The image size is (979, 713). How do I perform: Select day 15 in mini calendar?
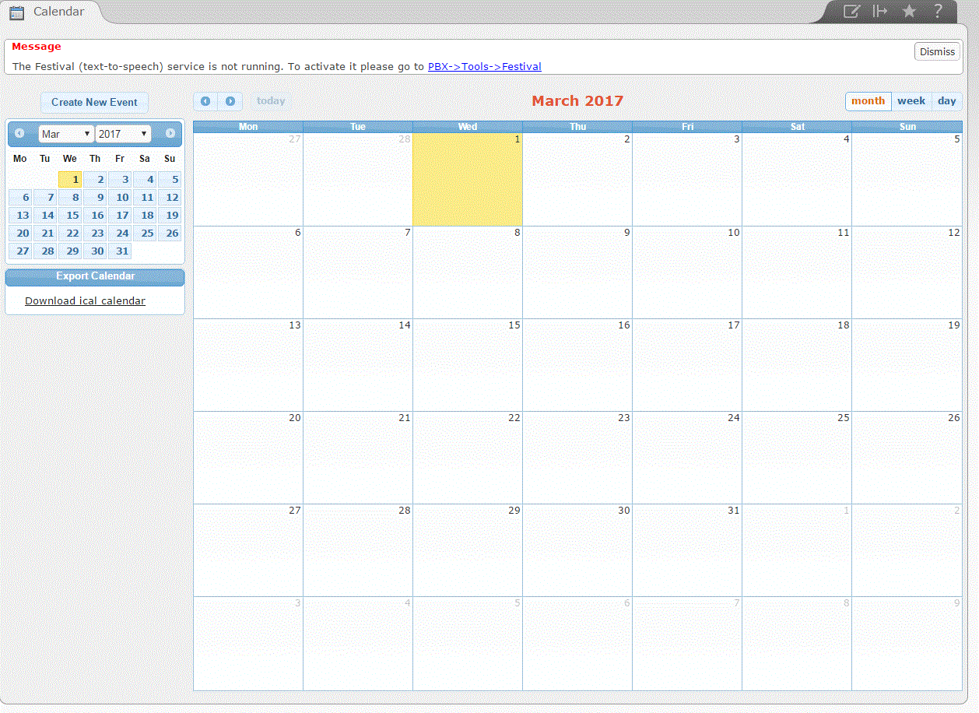(x=70, y=215)
